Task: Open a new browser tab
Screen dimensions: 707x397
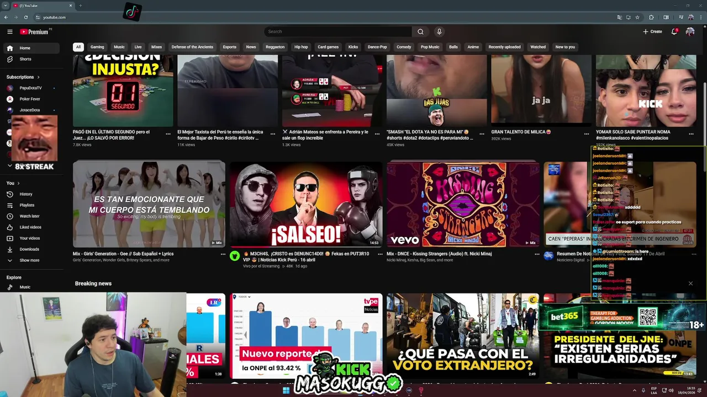Action: click(x=80, y=6)
